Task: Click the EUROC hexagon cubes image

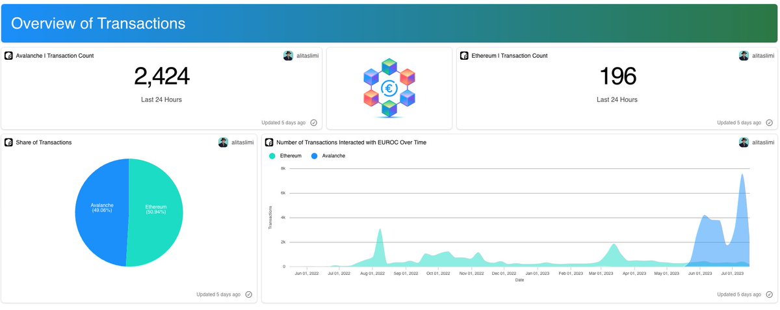Action: (389, 88)
